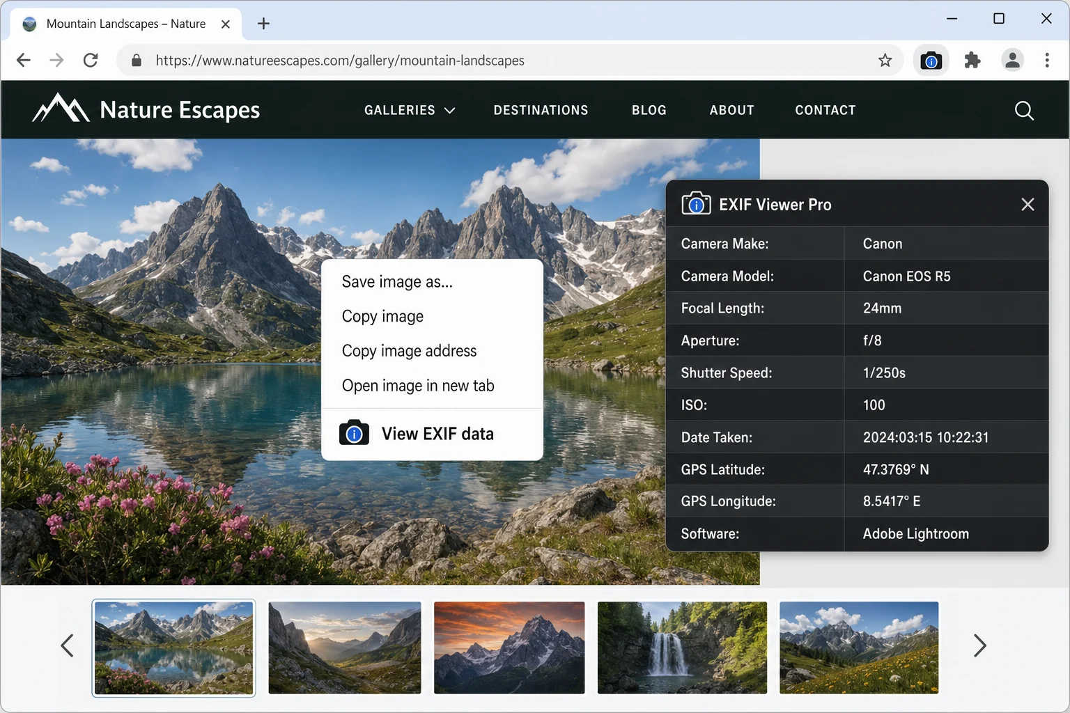Select the waterfall thumbnail in the carousel

681,648
